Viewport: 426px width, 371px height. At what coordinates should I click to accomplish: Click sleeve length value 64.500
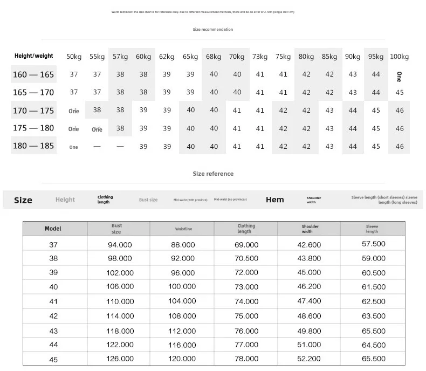[x=374, y=345]
